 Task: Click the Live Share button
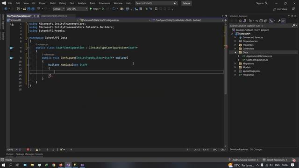coord(280,9)
